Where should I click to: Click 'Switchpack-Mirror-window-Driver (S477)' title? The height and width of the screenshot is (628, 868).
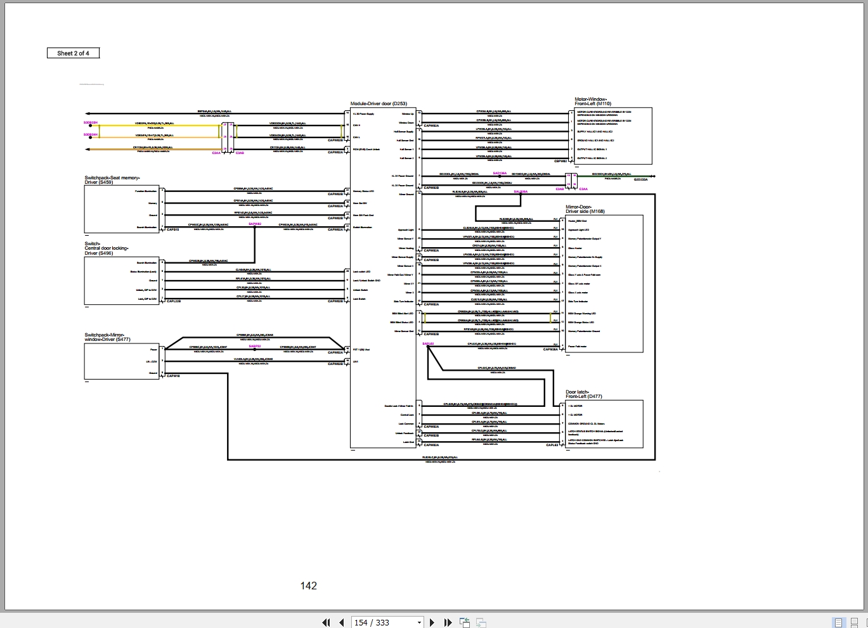pos(107,337)
